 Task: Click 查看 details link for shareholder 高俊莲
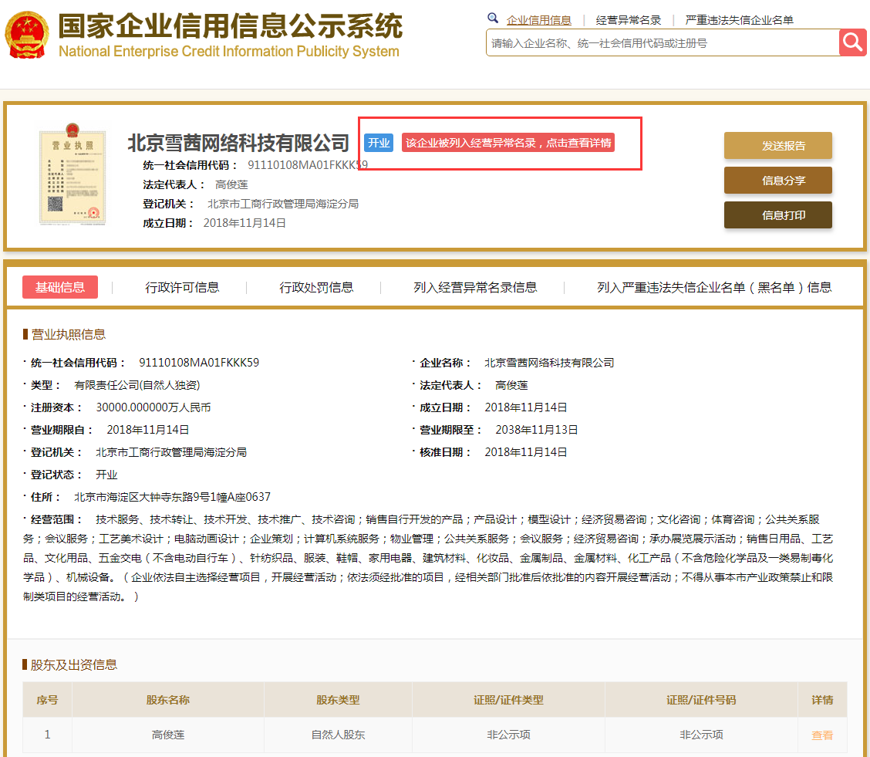(822, 735)
